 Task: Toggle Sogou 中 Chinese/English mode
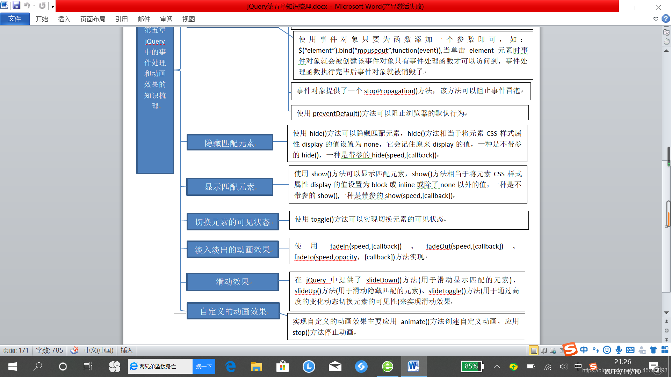click(x=584, y=350)
